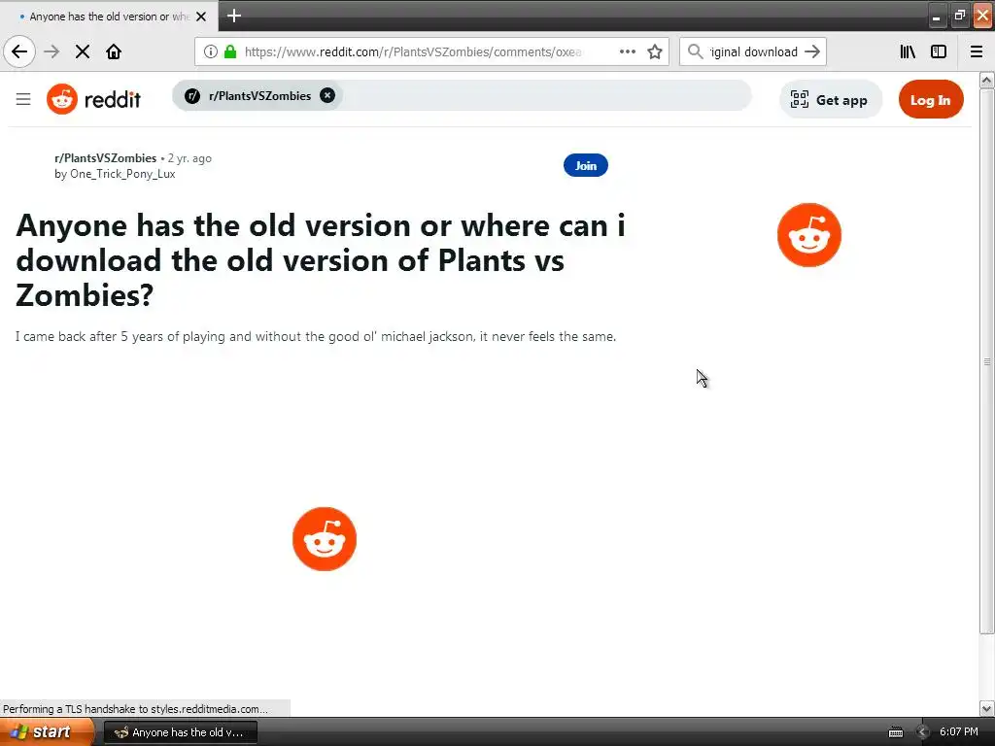
Task: Select the Anyone has the old version tab
Action: tap(109, 17)
